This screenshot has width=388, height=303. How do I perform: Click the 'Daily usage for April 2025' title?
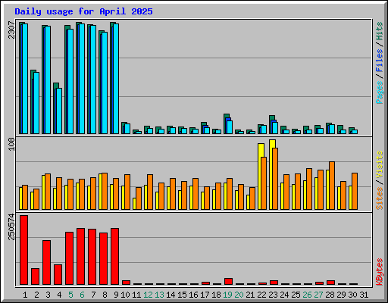(x=83, y=11)
